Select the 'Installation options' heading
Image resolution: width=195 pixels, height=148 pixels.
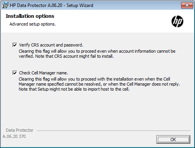tap(30, 16)
